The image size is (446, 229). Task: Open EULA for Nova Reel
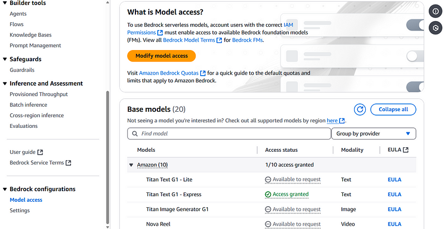pyautogui.click(x=395, y=224)
